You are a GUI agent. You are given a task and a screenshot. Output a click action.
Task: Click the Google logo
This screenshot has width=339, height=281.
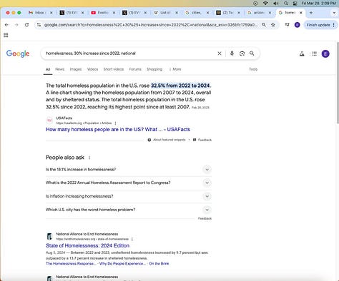[18, 53]
